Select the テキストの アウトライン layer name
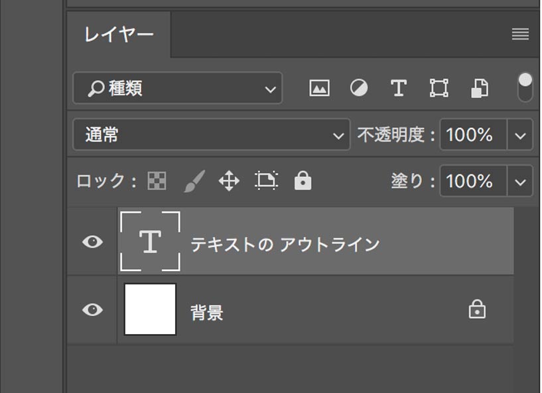The width and height of the screenshot is (542, 393). coord(285,245)
